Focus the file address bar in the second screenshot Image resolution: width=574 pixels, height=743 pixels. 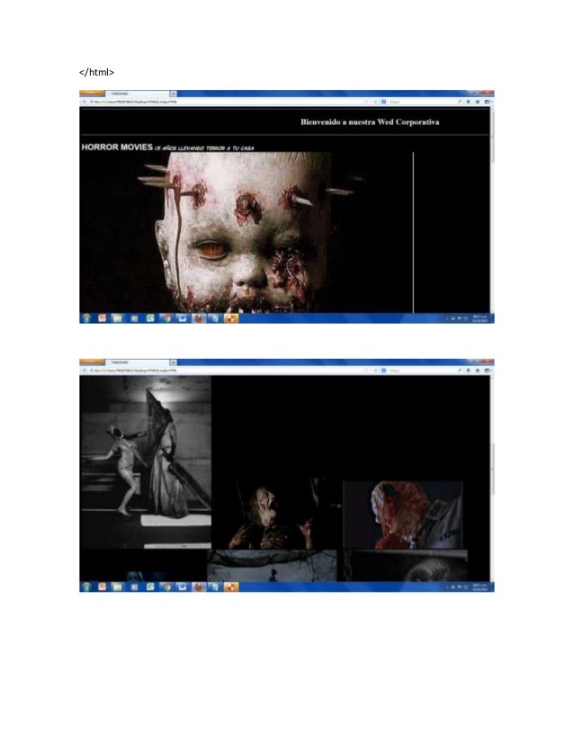tap(225, 371)
